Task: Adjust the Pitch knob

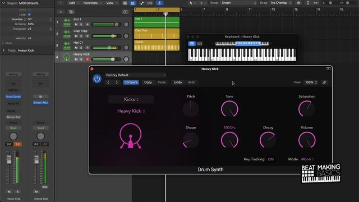Action: tap(191, 109)
